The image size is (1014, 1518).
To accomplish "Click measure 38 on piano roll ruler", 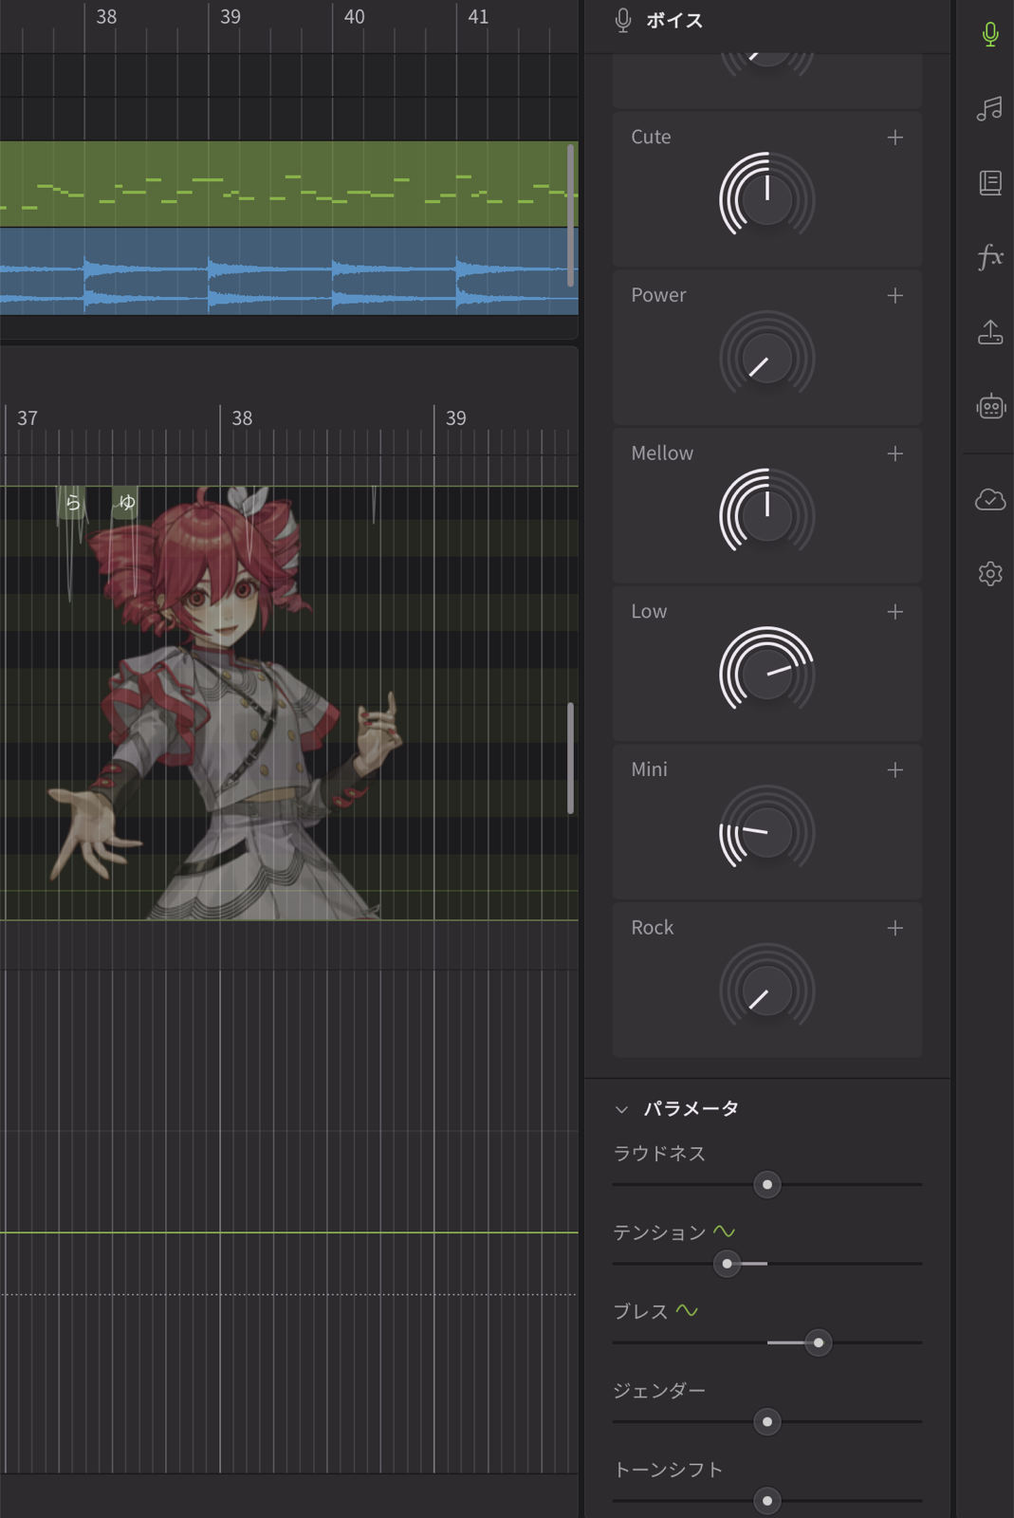I will pos(242,418).
